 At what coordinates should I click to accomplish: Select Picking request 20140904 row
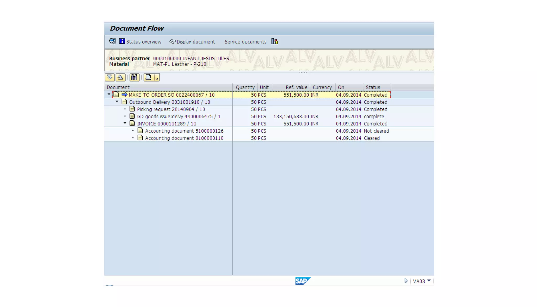coord(171,109)
